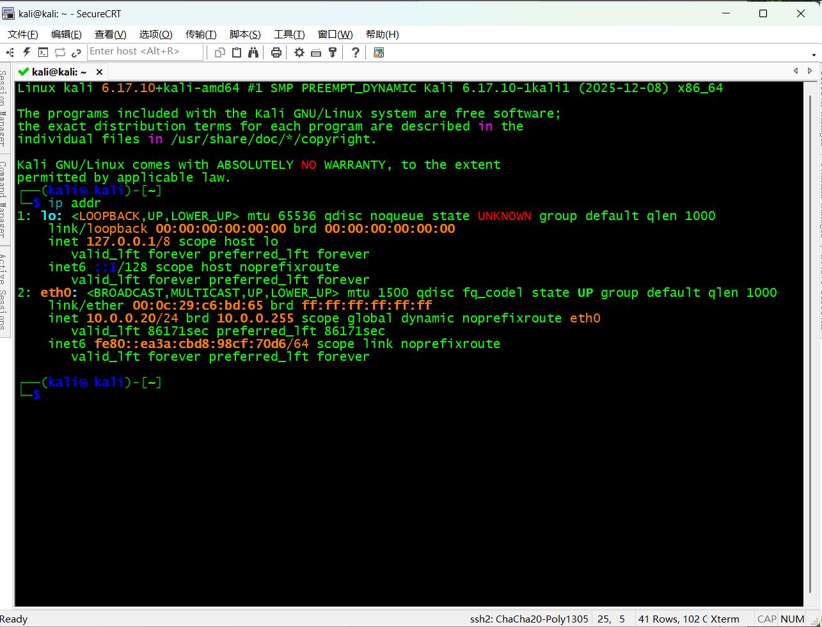Select the kali@kali session tab

54,72
